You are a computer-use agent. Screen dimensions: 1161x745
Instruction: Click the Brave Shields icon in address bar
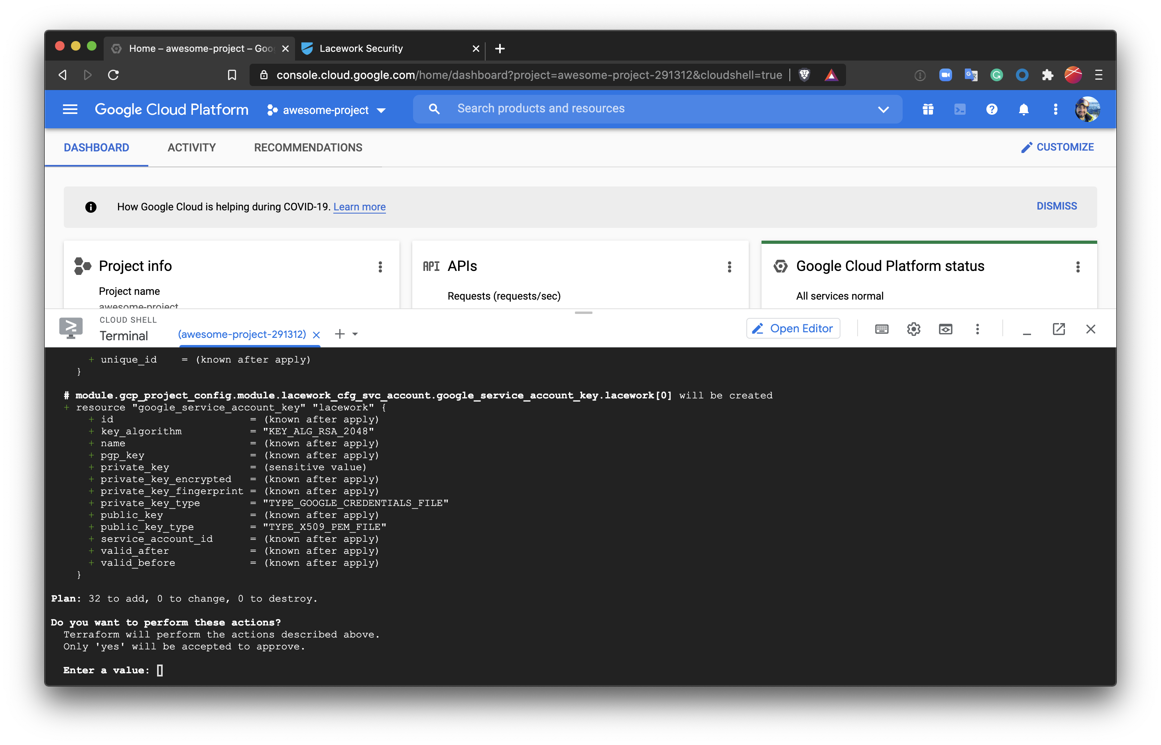pyautogui.click(x=804, y=75)
